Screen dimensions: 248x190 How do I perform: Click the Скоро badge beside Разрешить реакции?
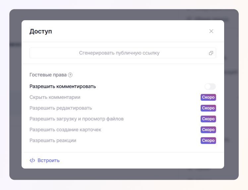(x=208, y=140)
